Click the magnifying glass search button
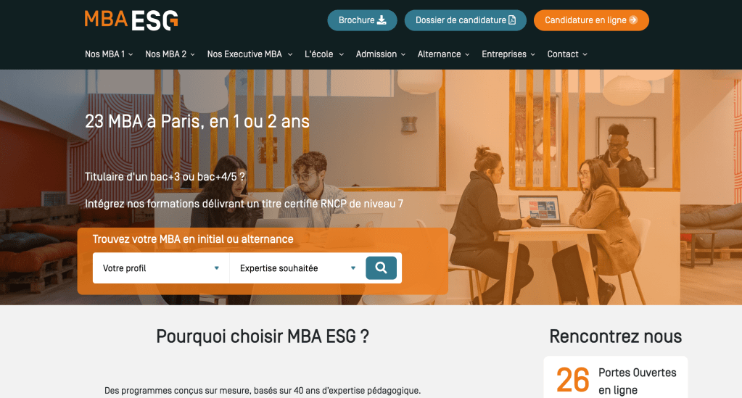This screenshot has height=398, width=742. coord(381,268)
